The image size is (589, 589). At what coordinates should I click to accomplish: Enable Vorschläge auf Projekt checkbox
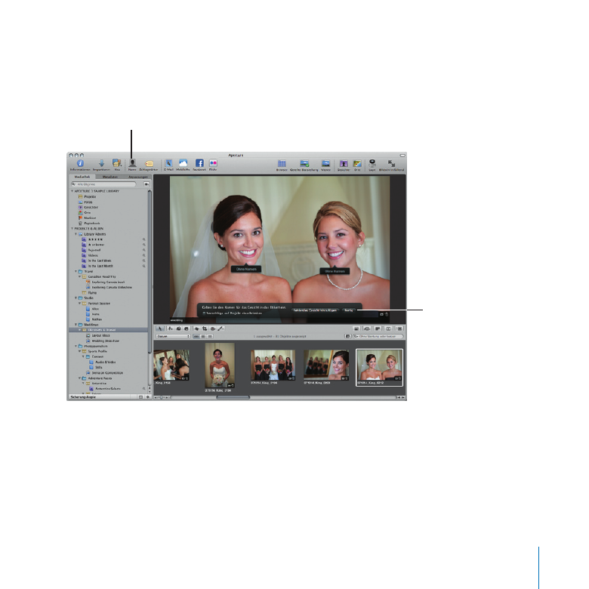tap(204, 313)
